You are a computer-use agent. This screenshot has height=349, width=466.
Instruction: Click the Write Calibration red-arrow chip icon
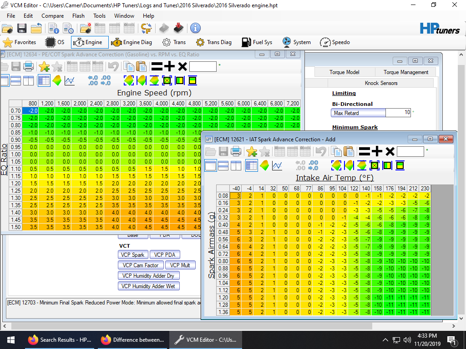[178, 28]
